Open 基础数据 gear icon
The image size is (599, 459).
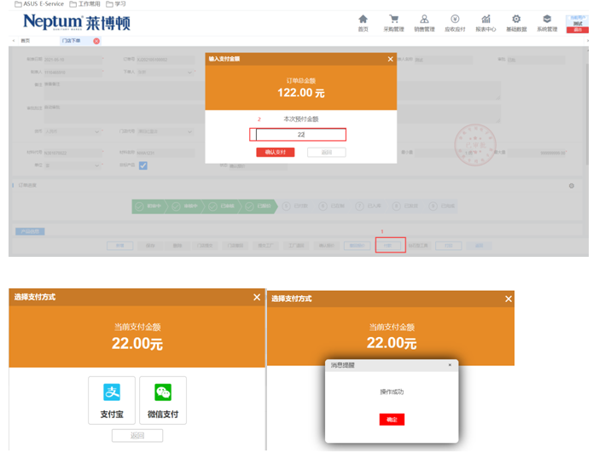pyautogui.click(x=516, y=23)
